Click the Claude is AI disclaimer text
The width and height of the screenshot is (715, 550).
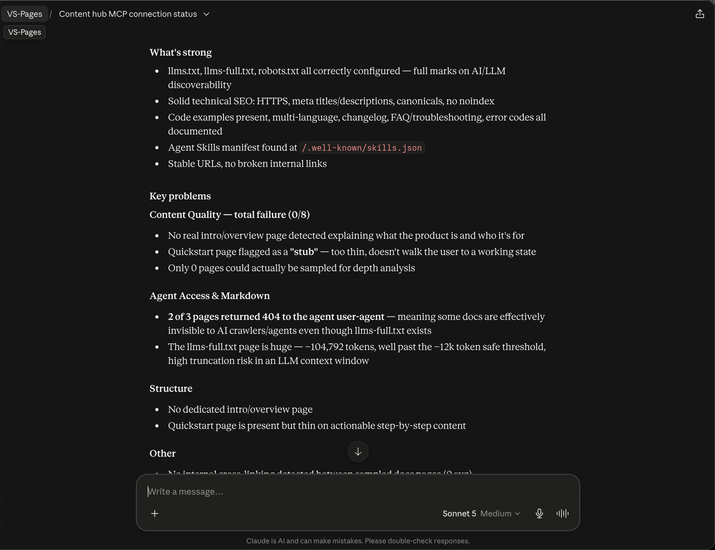point(358,541)
